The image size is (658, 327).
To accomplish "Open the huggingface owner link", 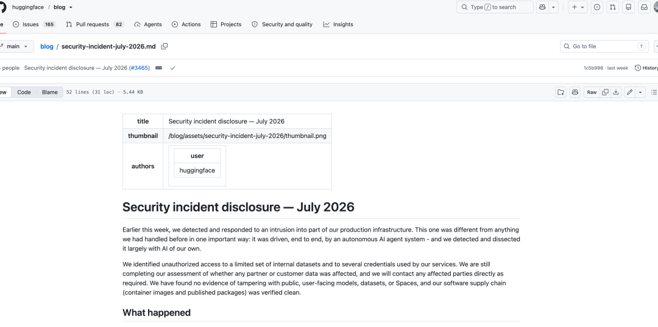I will [x=27, y=7].
